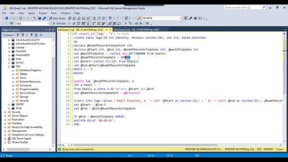Click the Execute button

59,23
